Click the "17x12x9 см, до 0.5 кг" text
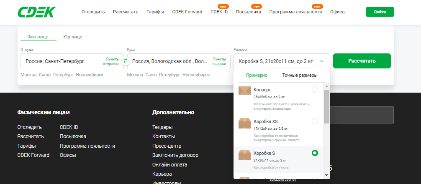The image size is (421, 184). point(271,129)
